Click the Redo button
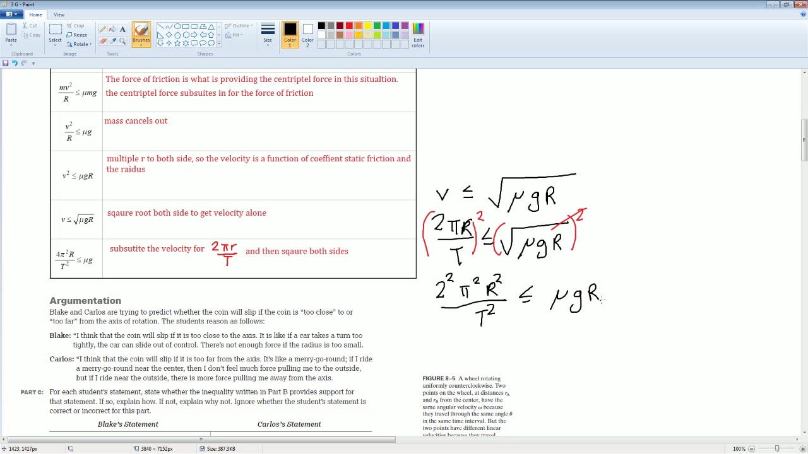Image resolution: width=808 pixels, height=454 pixels. 24,63
